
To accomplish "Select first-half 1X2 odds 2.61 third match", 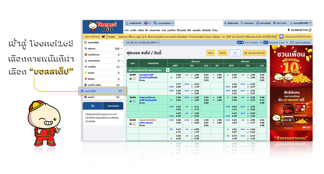I will (262, 120).
